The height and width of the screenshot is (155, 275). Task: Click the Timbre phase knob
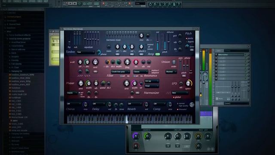click(x=99, y=52)
